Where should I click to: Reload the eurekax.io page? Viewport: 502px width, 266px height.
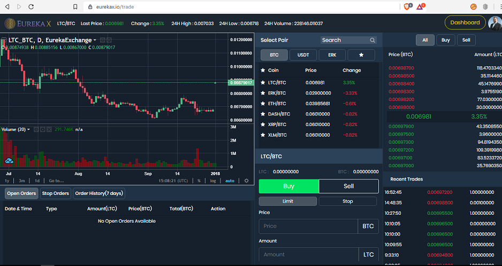tap(31, 7)
